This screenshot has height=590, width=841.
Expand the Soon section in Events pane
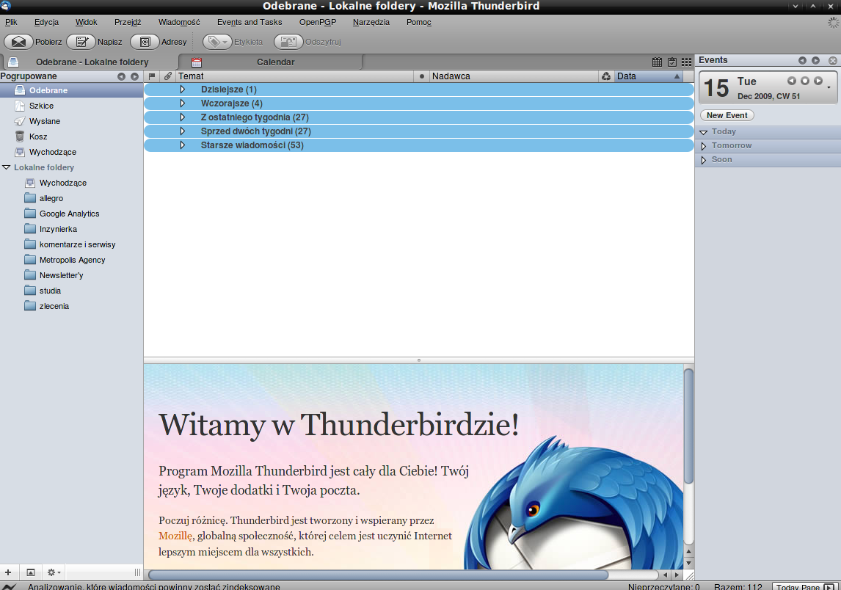click(704, 160)
